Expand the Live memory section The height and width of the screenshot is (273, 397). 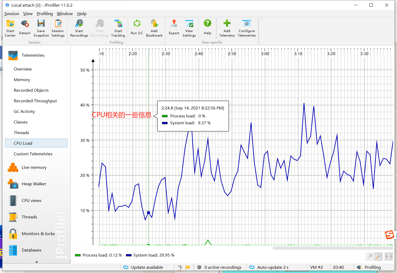(x=34, y=167)
